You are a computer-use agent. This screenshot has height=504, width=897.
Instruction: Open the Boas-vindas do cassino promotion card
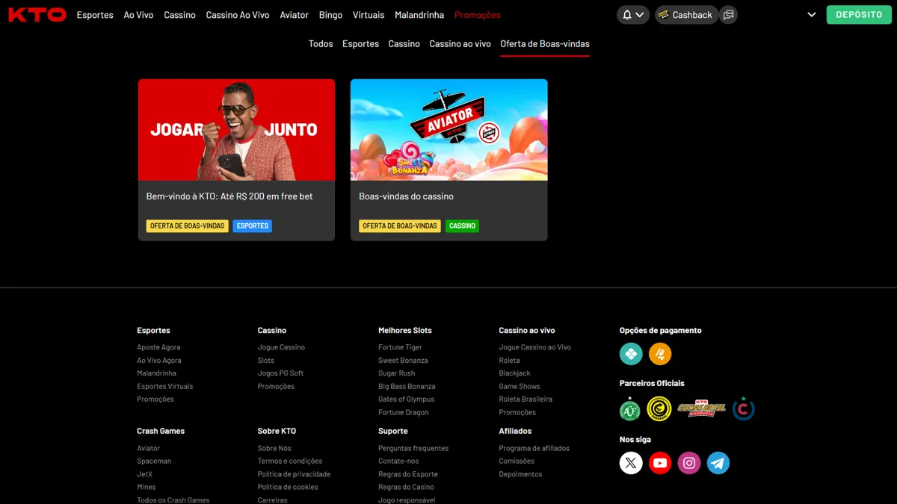pyautogui.click(x=449, y=160)
